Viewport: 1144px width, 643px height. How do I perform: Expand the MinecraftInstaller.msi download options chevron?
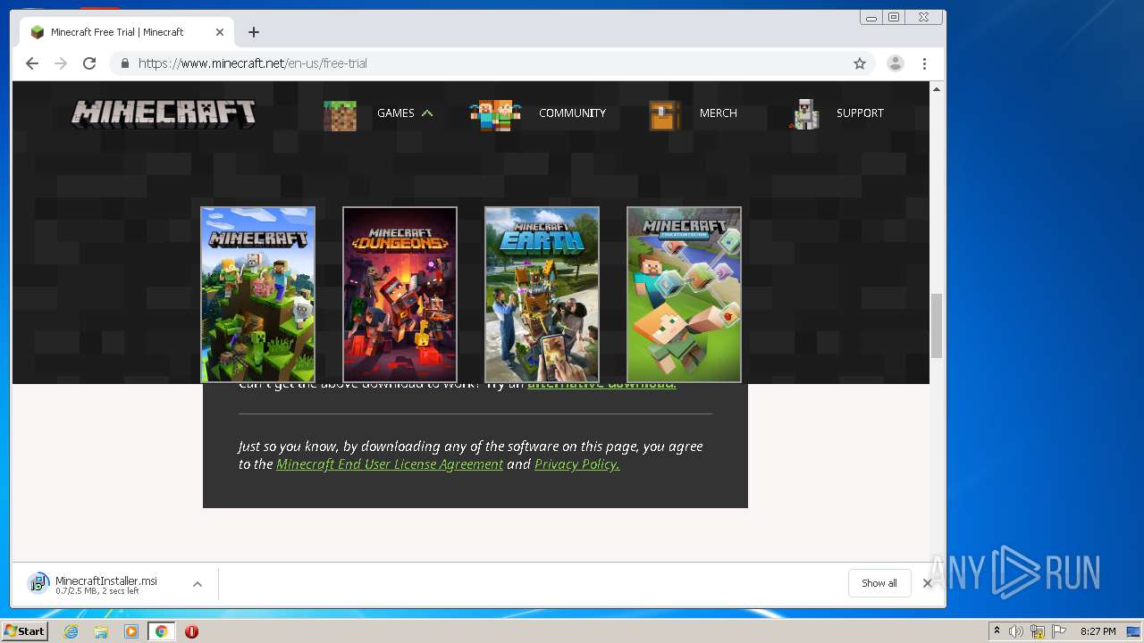pos(198,584)
